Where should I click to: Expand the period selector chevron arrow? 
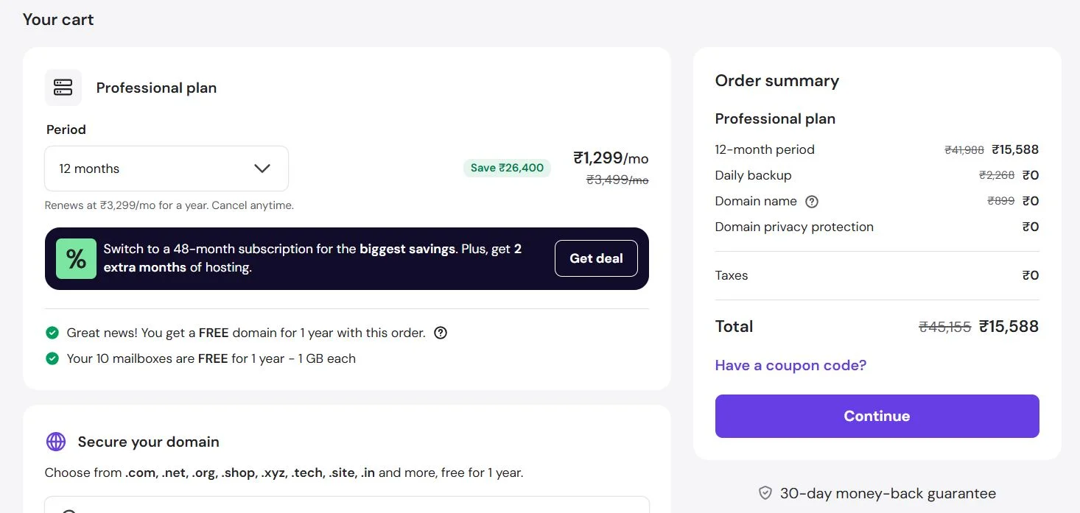coord(262,169)
